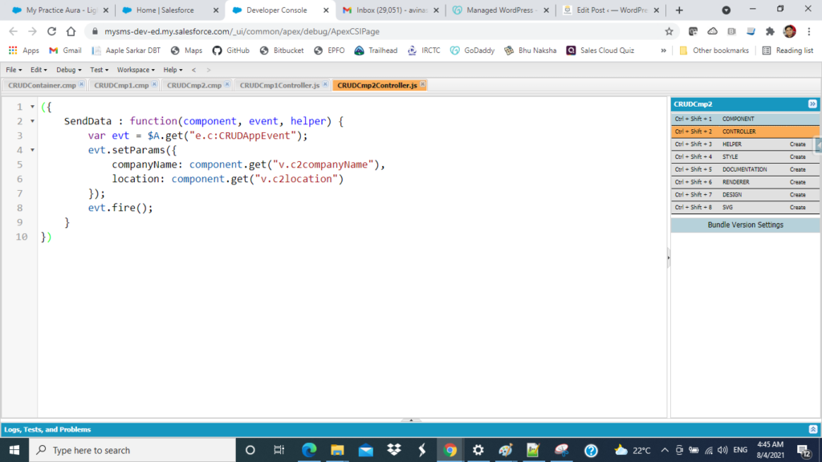Viewport: 822px width, 462px height.
Task: Close the CRUDContainer.cmp tab
Action: (x=81, y=83)
